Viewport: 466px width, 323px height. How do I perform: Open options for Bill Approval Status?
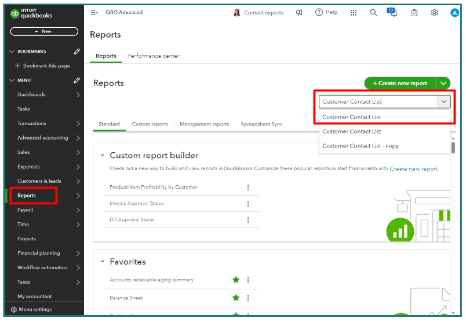tap(248, 220)
